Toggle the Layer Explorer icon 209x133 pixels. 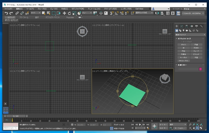173,13
